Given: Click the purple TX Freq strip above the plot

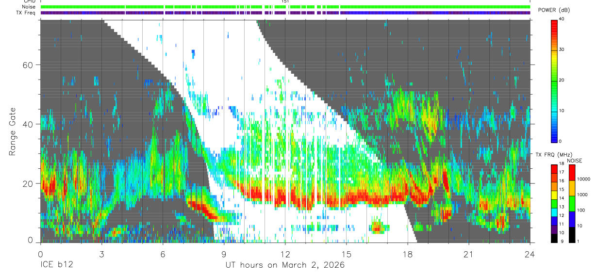Looking at the screenshot, I should 285,13.
